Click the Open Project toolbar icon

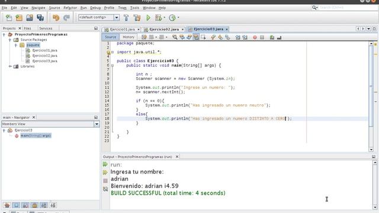point(30,17)
